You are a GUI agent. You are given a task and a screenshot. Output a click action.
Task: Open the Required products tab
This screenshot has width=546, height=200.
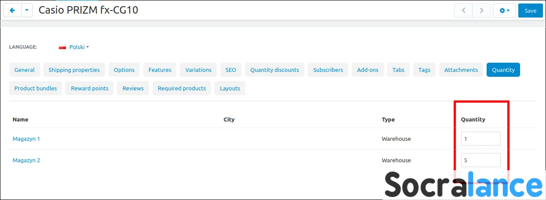tap(182, 88)
